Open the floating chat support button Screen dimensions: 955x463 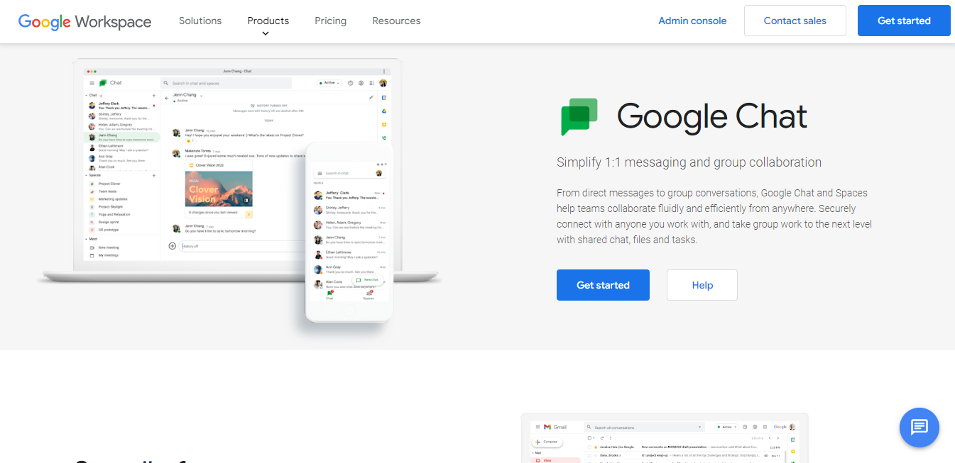(919, 427)
